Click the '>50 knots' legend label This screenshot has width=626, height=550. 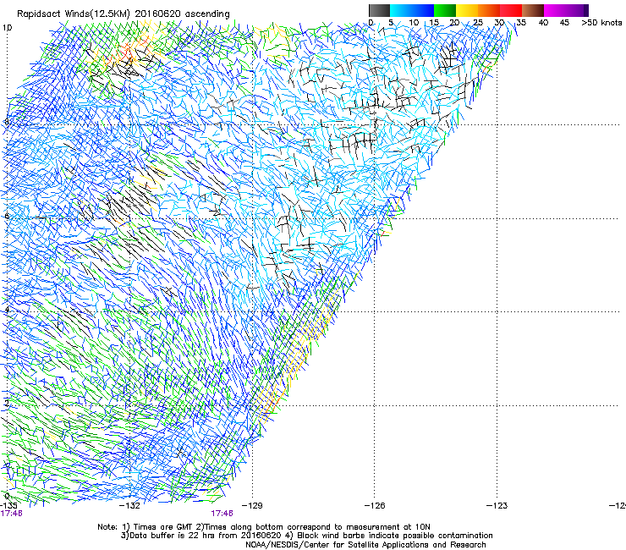[x=601, y=23]
